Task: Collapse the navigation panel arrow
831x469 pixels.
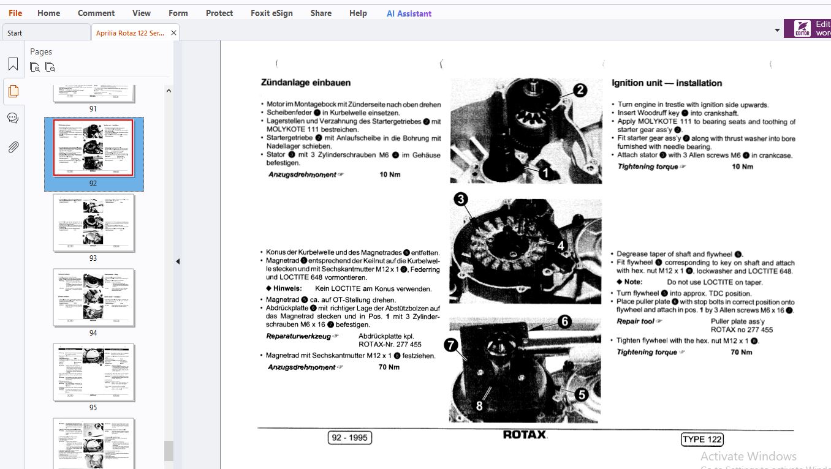Action: 178,261
